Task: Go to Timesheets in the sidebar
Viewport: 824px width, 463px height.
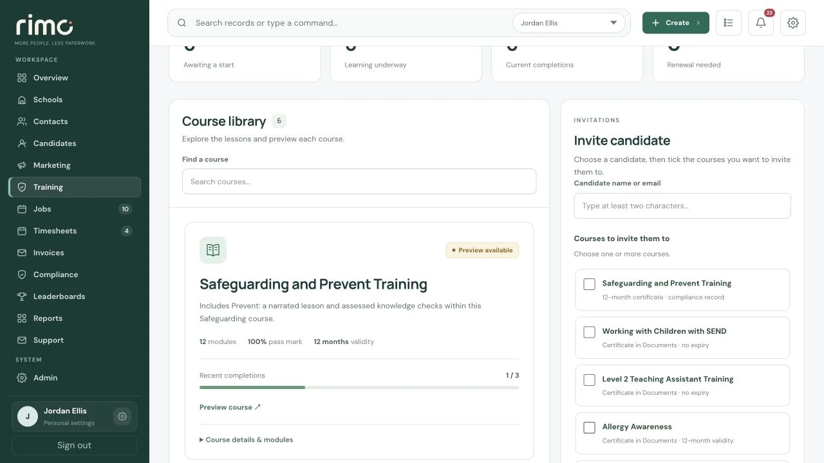Action: coord(75,231)
